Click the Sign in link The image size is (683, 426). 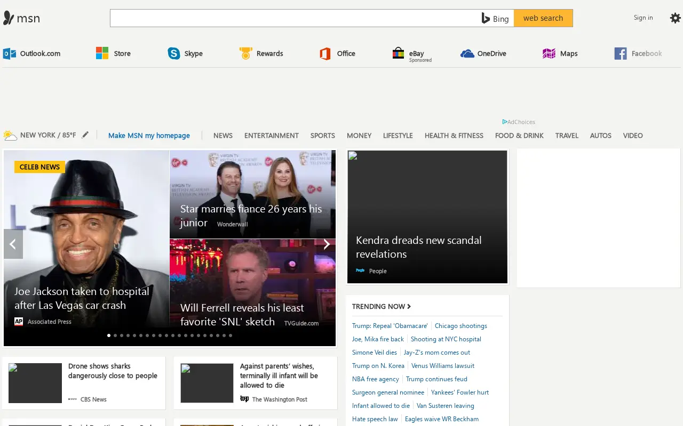[643, 18]
